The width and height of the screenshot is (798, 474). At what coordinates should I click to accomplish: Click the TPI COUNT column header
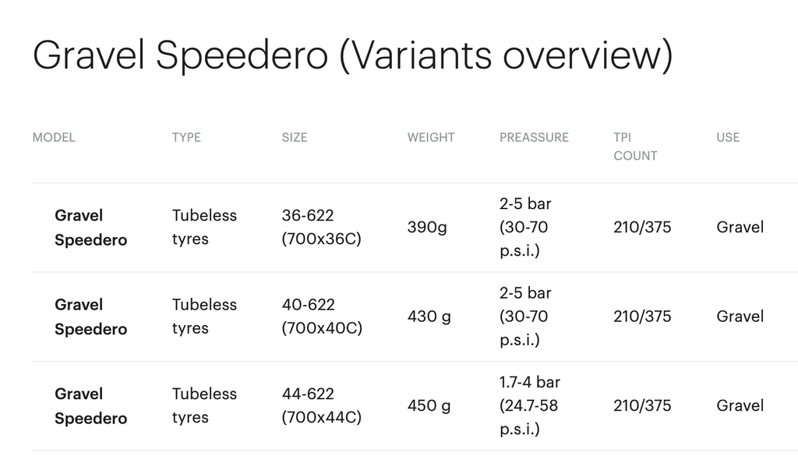[635, 147]
